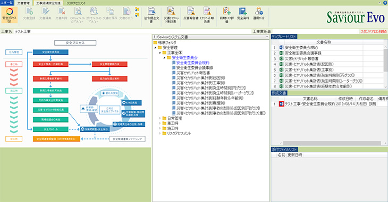Click Excel icon beside template 災害ヒヤリハット報告書
Viewport: 388px width, 202px height.
281,59
